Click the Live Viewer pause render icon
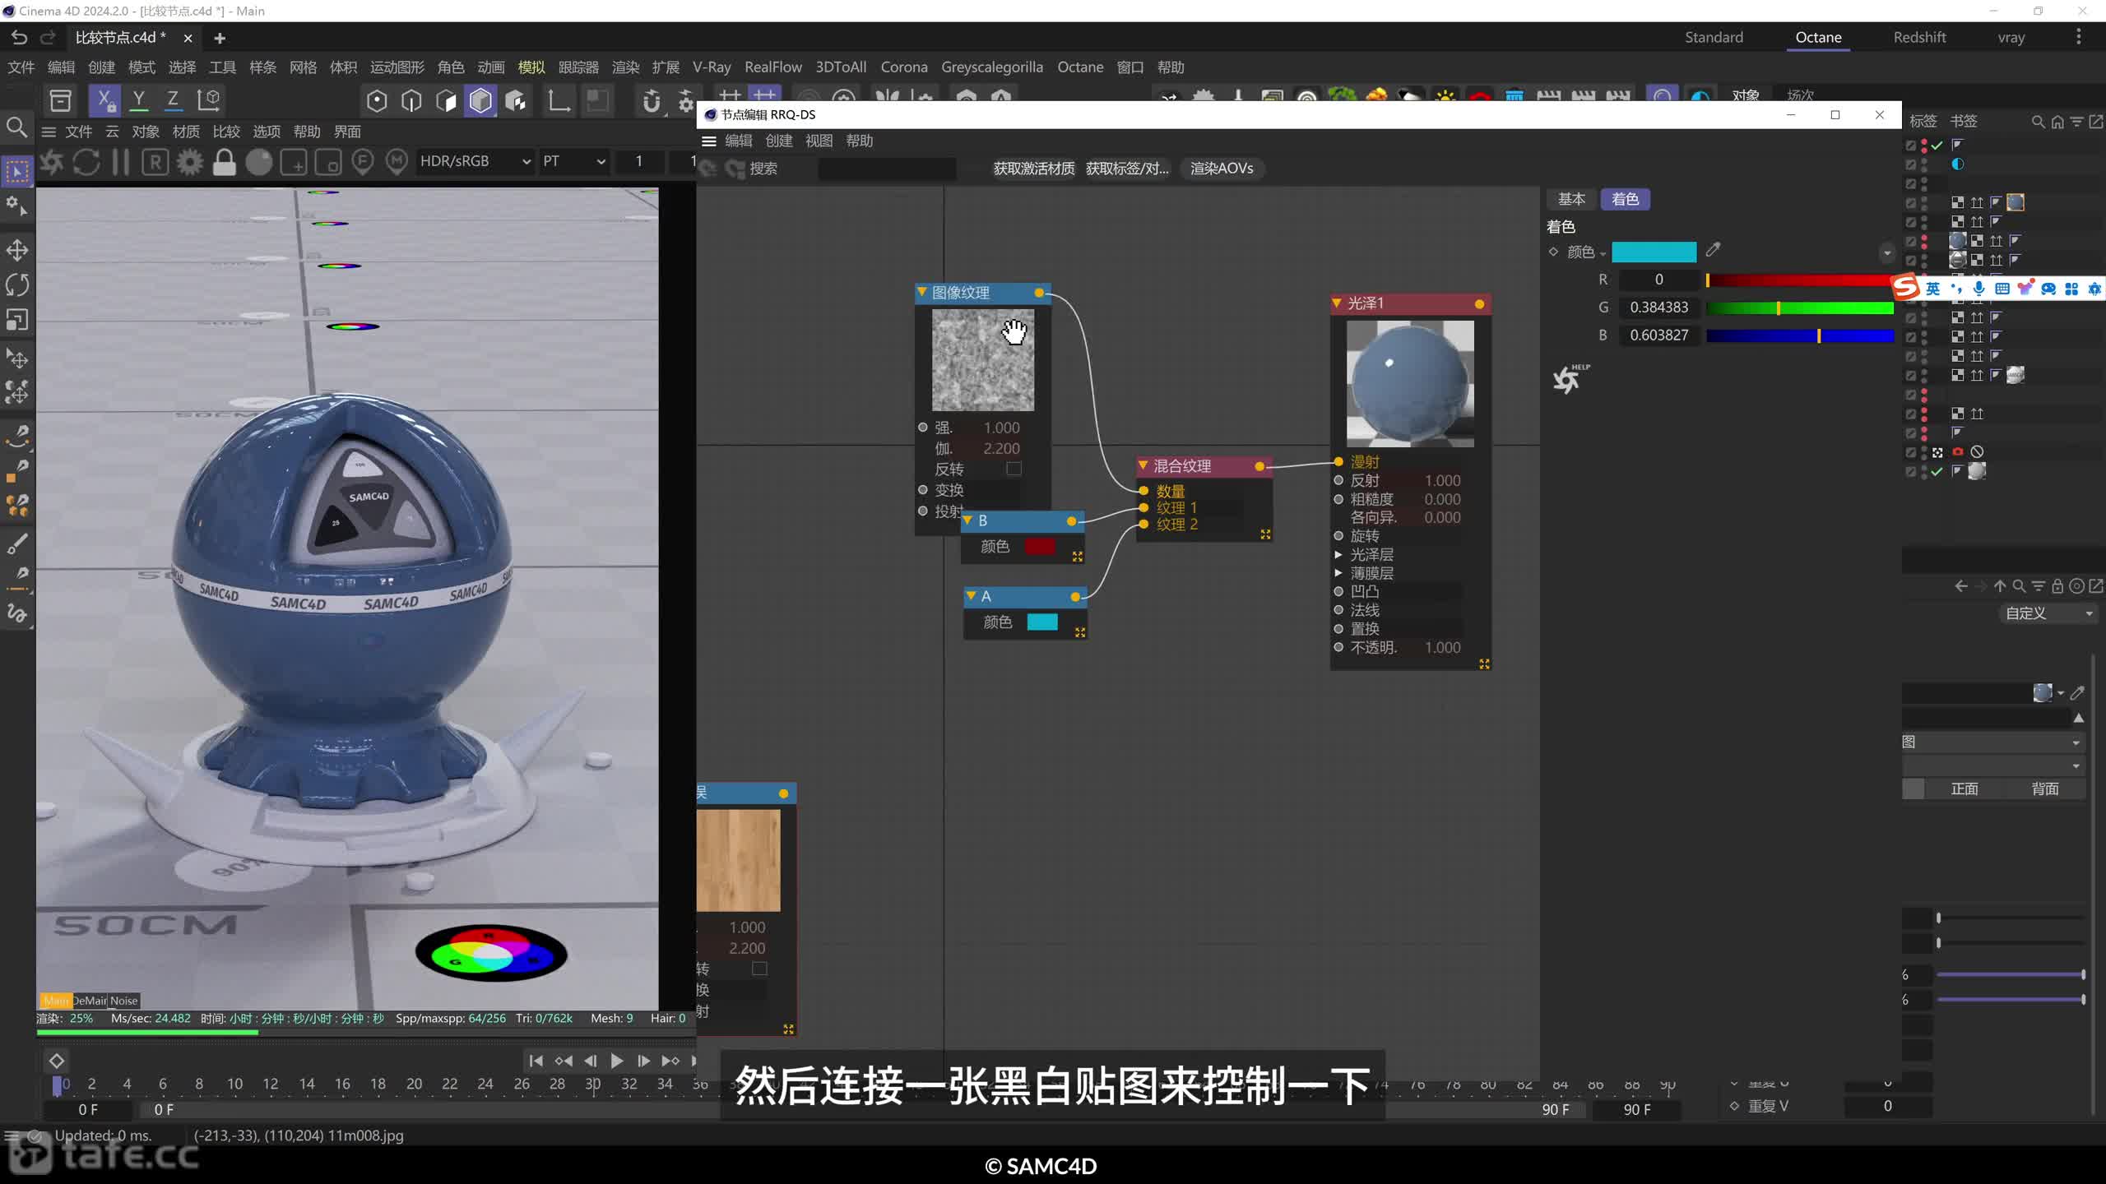 click(120, 162)
